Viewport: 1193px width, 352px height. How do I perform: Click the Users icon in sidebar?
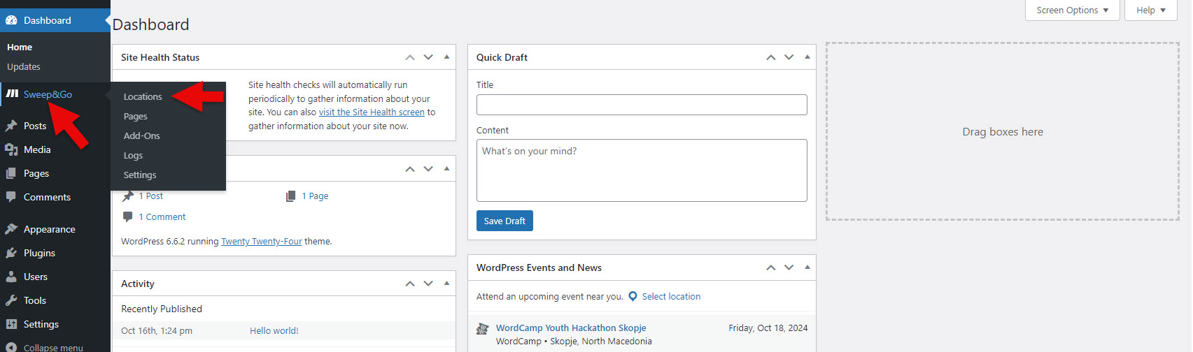point(11,277)
